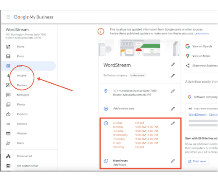Click the Posts sidebar icon
218x182 pixels.
[x=8, y=56]
